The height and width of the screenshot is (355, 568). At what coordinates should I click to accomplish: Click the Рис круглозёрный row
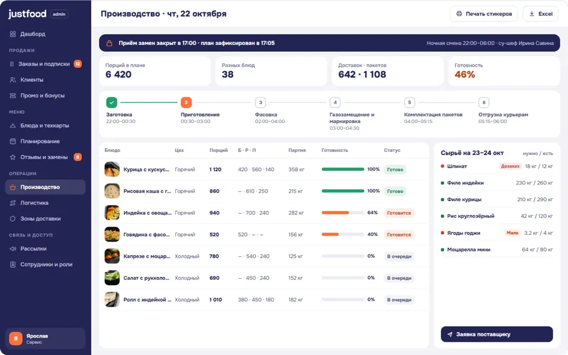click(496, 217)
